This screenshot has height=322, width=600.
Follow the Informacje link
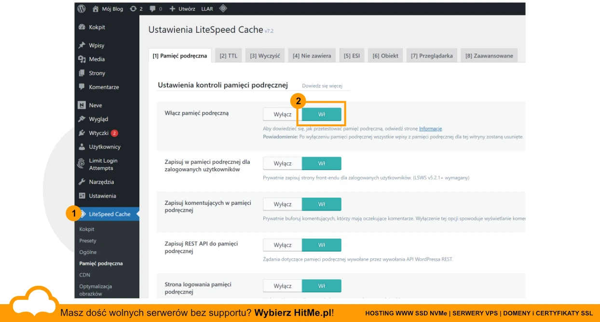click(430, 129)
